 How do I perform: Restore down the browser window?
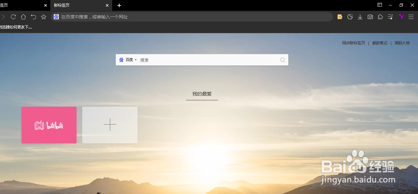click(x=401, y=5)
